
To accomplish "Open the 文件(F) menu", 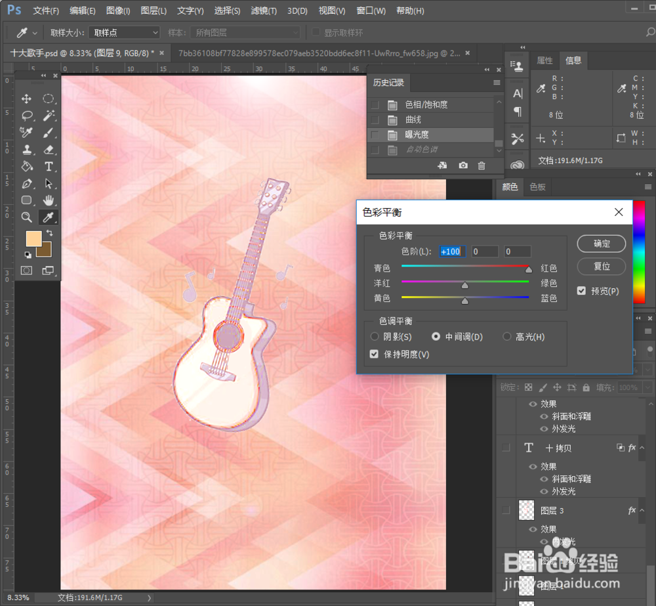I will pyautogui.click(x=46, y=11).
